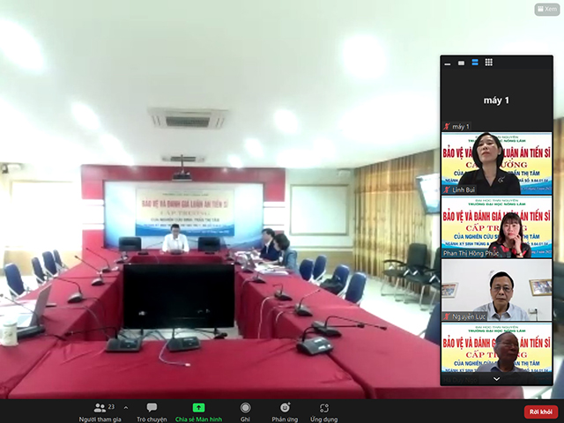The height and width of the screenshot is (423, 564).
Task: Open the Xem view options
Action: [546, 9]
